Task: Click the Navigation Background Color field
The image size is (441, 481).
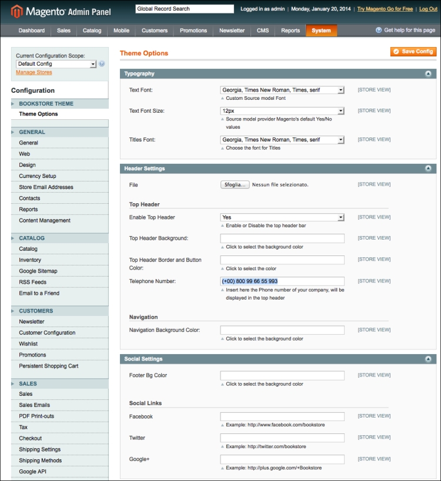Action: tap(282, 330)
